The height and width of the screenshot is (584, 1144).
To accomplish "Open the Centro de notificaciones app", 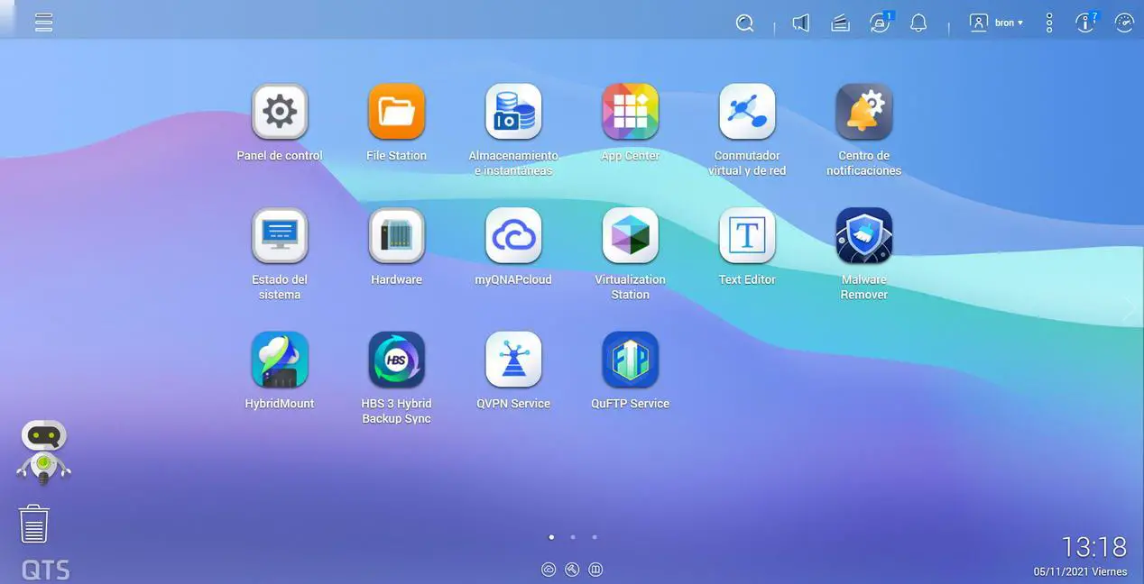I will tap(863, 110).
